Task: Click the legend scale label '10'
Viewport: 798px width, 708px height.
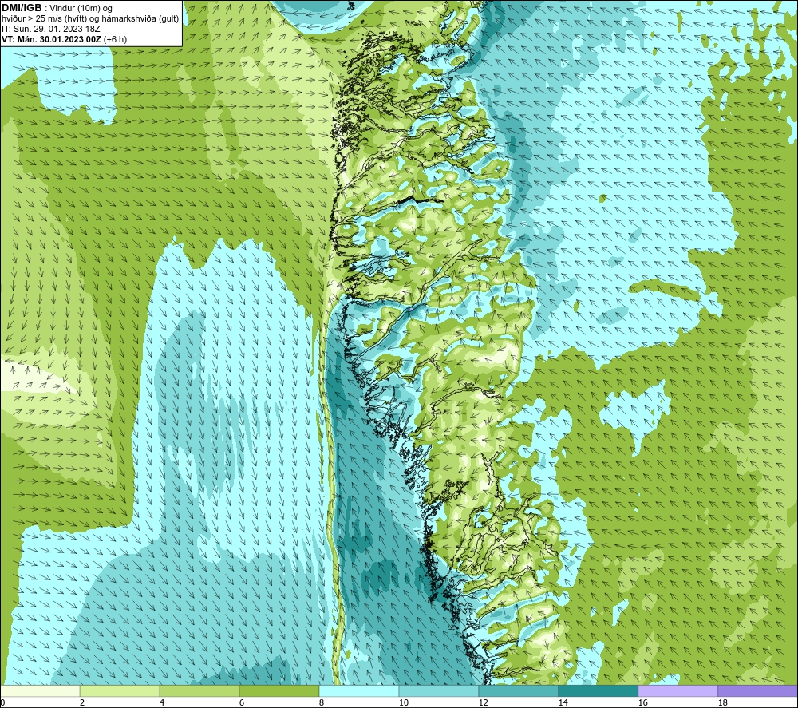Action: (403, 702)
